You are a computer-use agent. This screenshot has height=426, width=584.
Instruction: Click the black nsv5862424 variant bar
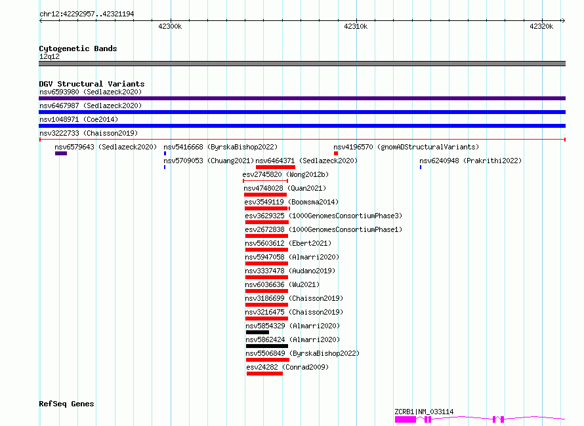click(267, 346)
